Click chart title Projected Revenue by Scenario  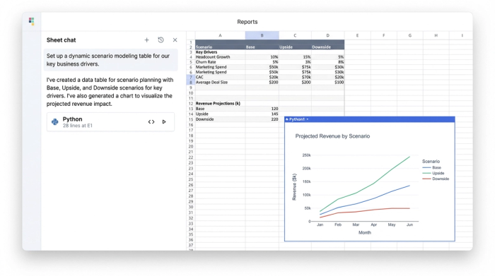point(332,136)
